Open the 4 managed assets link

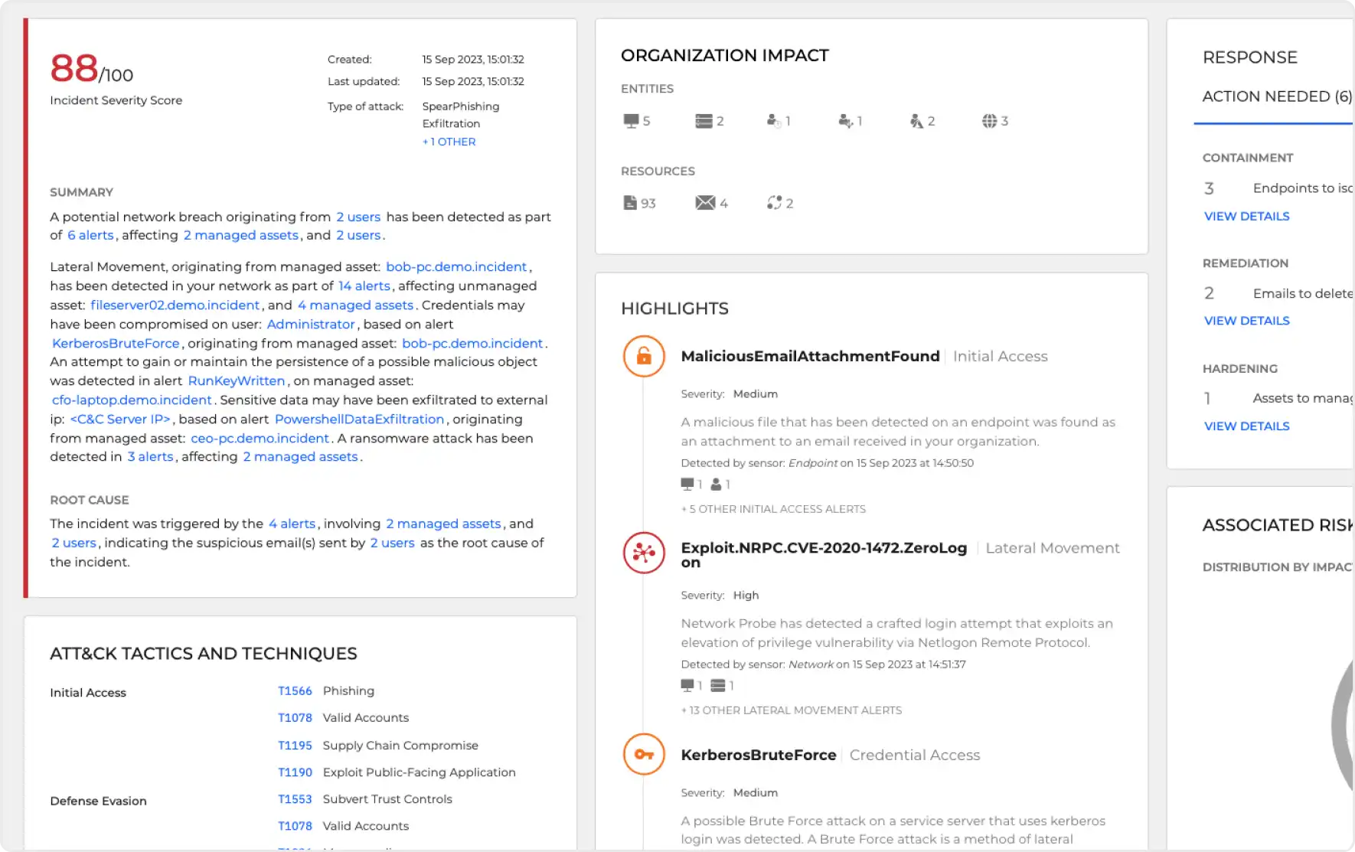click(355, 305)
